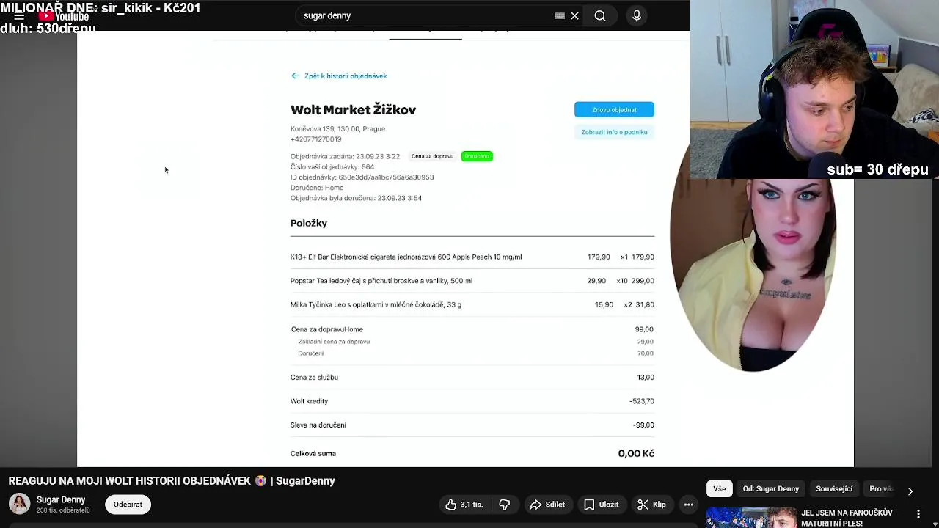This screenshot has height=528, width=939.
Task: Select the Vše filter chip
Action: click(719, 488)
